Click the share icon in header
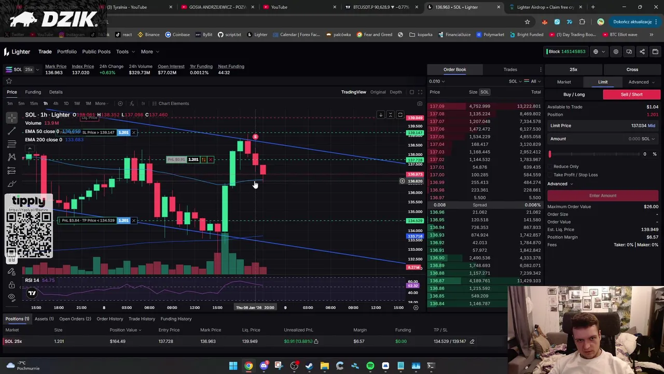Image resolution: width=664 pixels, height=374 pixels. pos(642,51)
